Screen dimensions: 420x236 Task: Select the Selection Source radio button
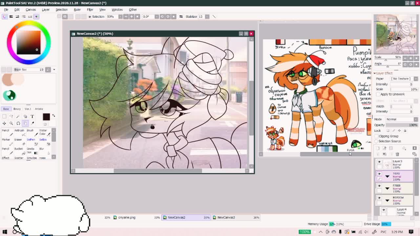point(376,141)
